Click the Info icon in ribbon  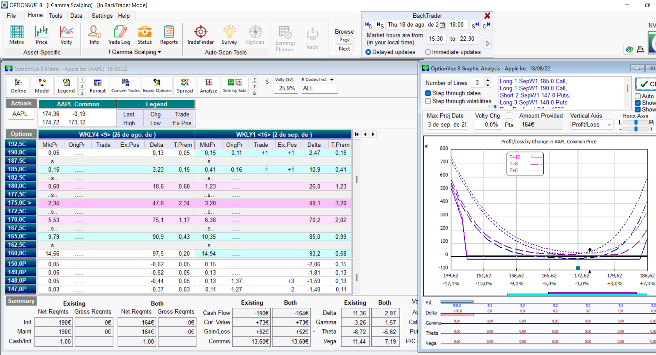coord(94,35)
